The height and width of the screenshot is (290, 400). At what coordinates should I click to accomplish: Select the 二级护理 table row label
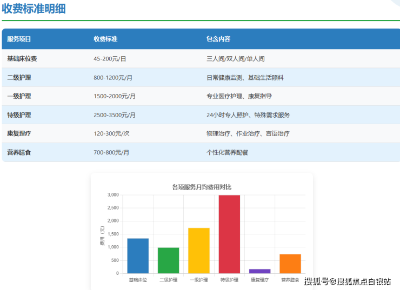point(19,77)
